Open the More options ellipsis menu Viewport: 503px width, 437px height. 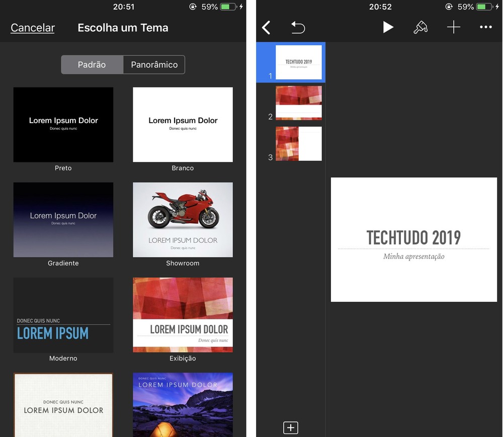(485, 27)
